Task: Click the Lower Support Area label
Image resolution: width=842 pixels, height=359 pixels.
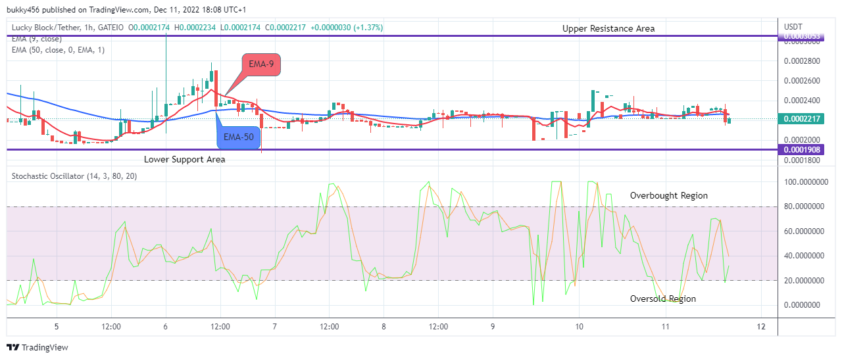Action: 185,159
